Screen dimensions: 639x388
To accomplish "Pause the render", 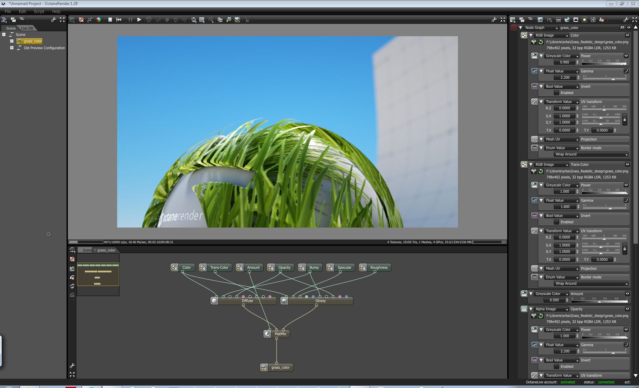I will [130, 20].
